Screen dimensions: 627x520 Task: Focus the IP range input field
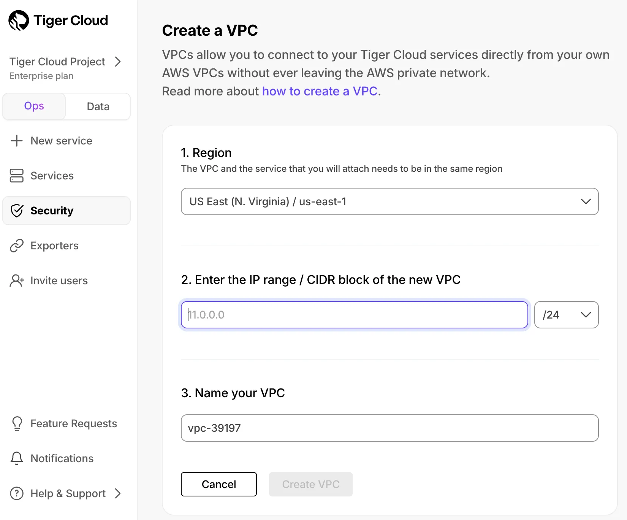[x=355, y=315]
